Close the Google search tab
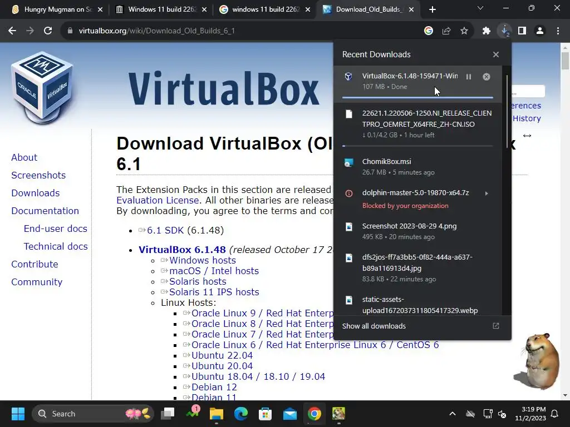This screenshot has height=427, width=570. coord(308,9)
